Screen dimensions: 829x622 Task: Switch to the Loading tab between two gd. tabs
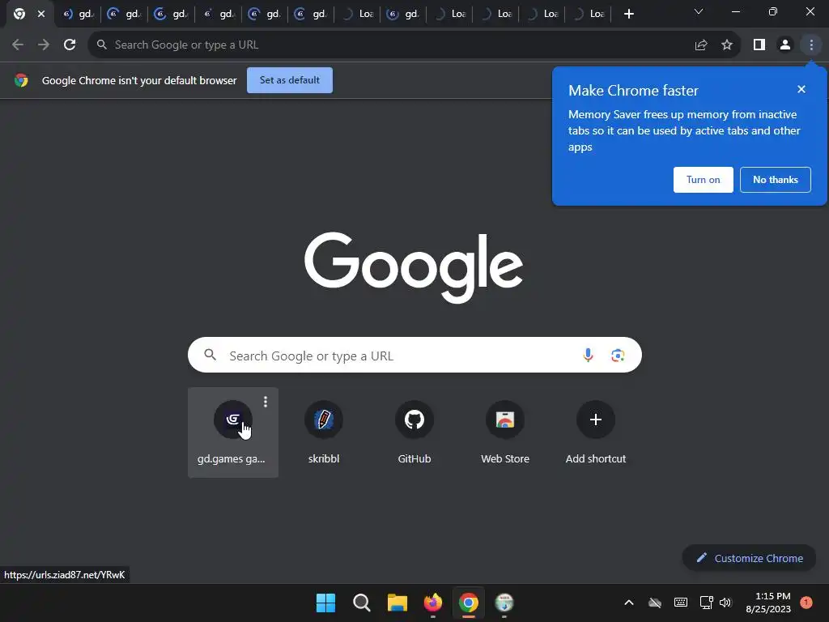pos(357,14)
